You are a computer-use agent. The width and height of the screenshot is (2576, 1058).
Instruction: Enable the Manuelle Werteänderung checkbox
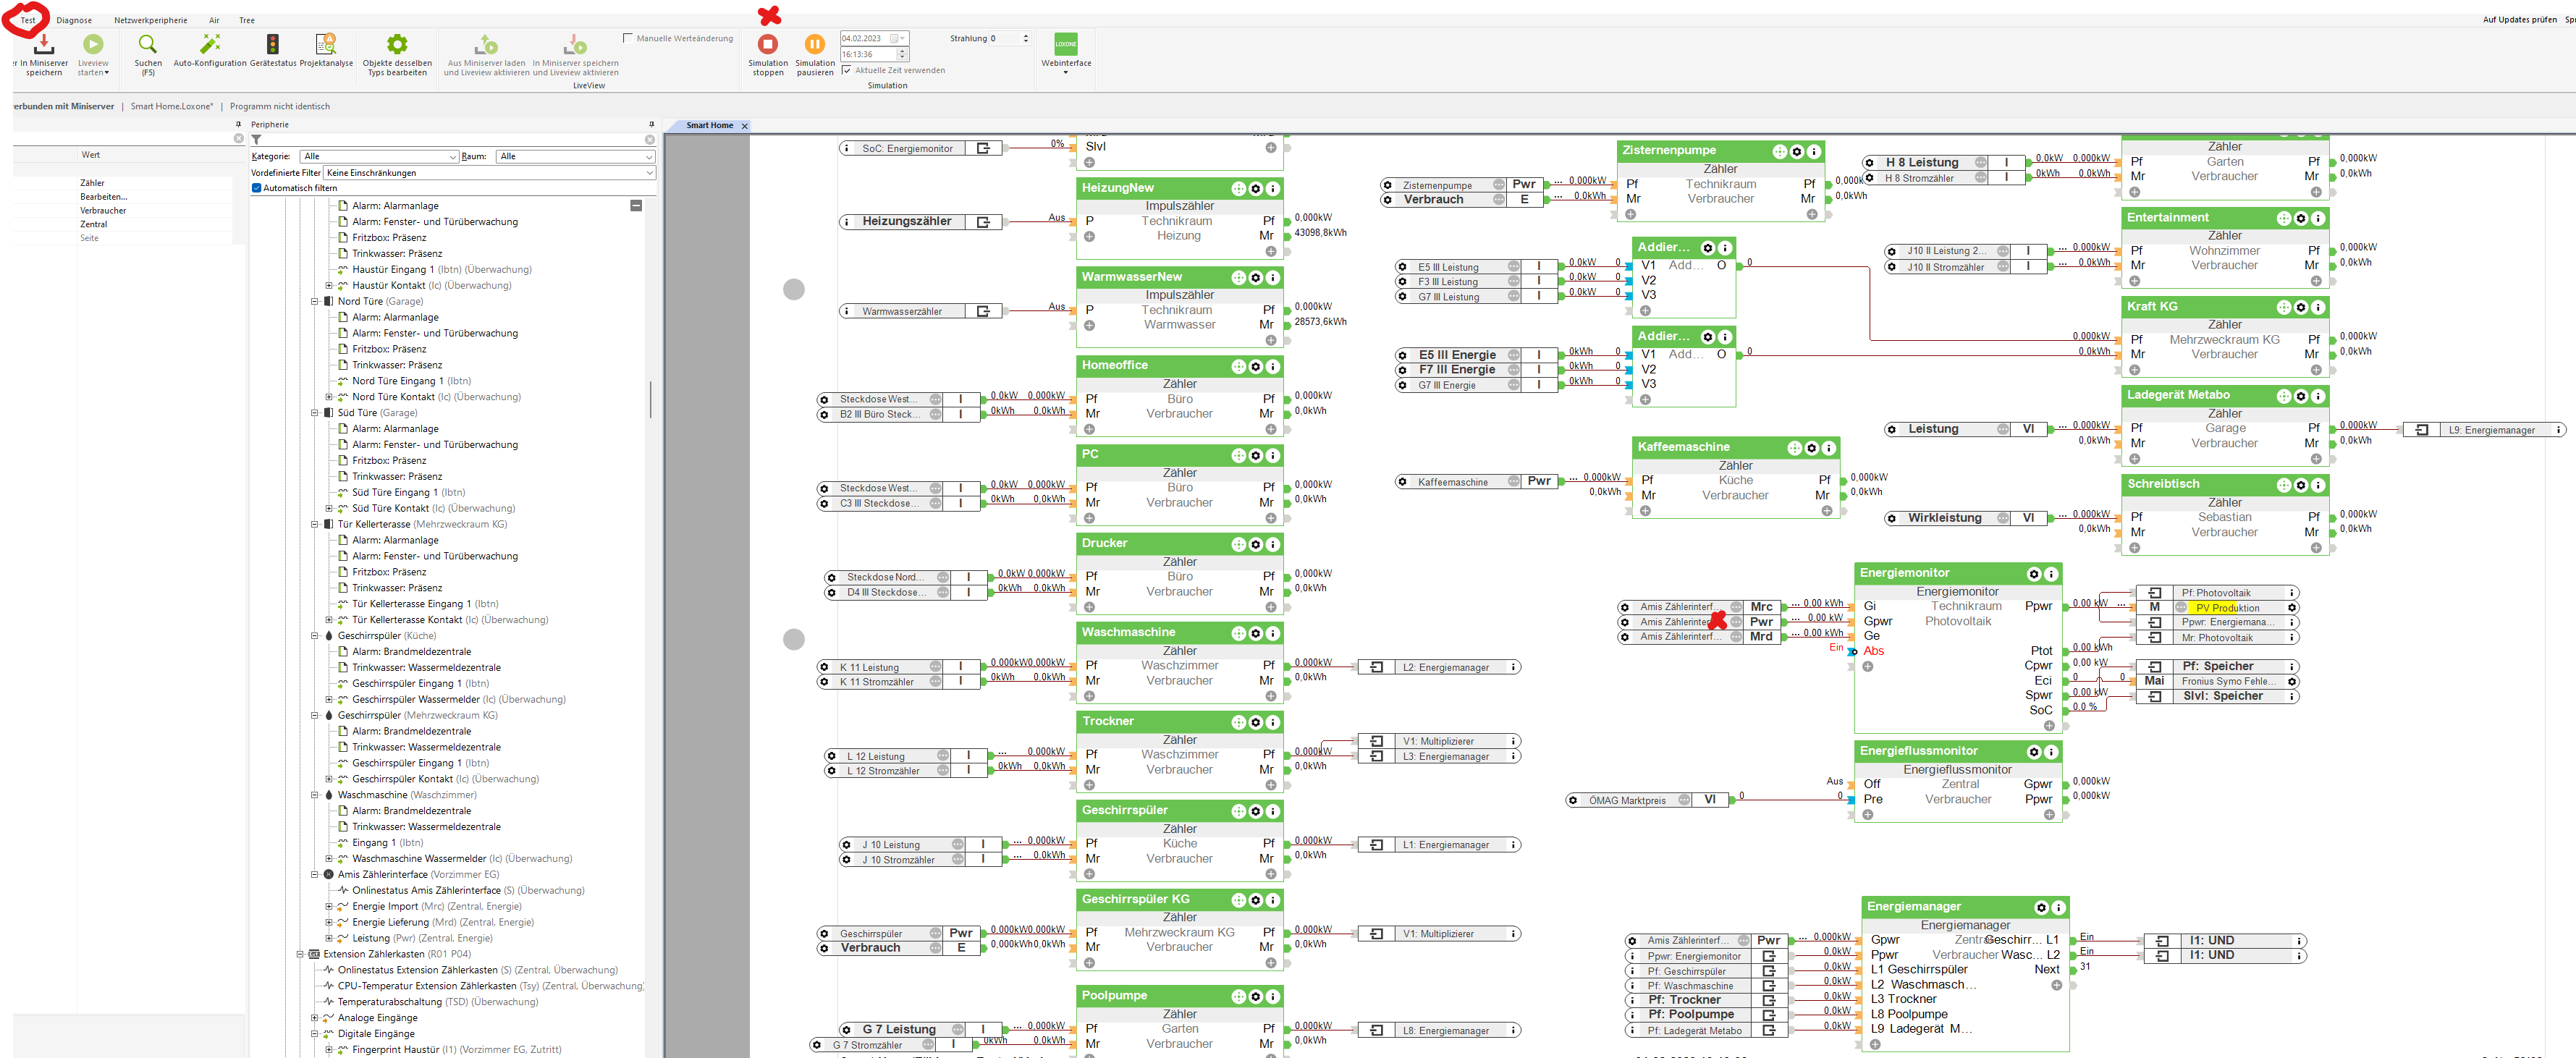point(628,38)
